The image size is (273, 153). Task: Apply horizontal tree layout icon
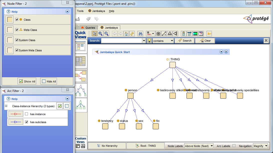pyautogui.click(x=175, y=34)
